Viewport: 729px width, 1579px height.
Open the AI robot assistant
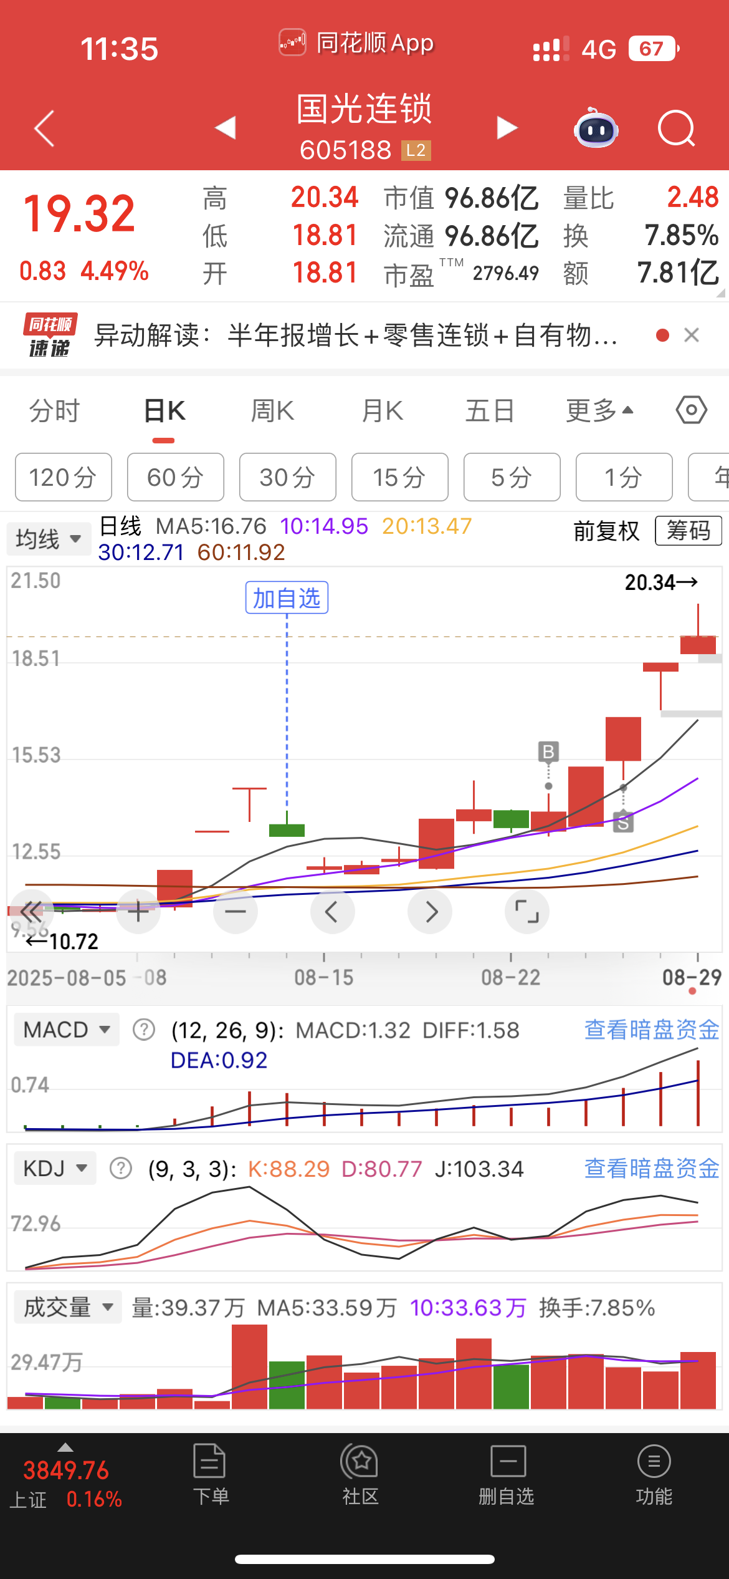596,127
